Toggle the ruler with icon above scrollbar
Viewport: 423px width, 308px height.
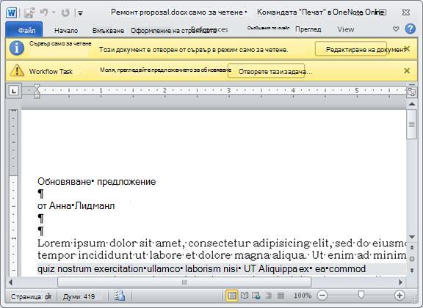[x=412, y=92]
